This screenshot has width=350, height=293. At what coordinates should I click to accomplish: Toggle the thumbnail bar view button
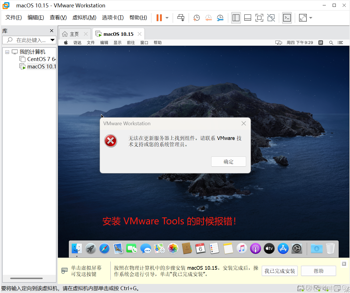[x=248, y=18]
